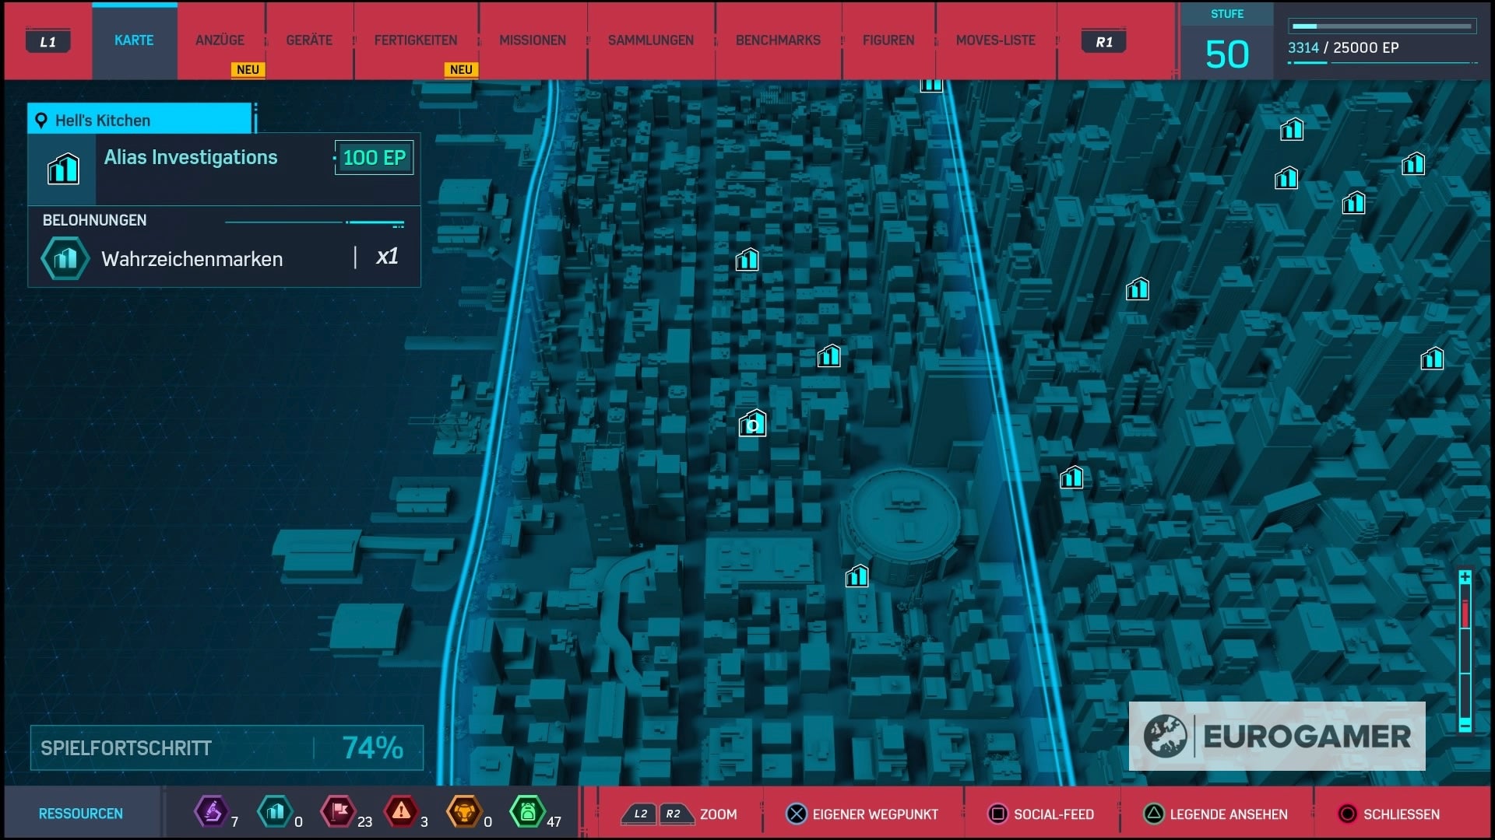Click the L2 zoom button glyph
This screenshot has height=840, width=1495.
point(639,814)
